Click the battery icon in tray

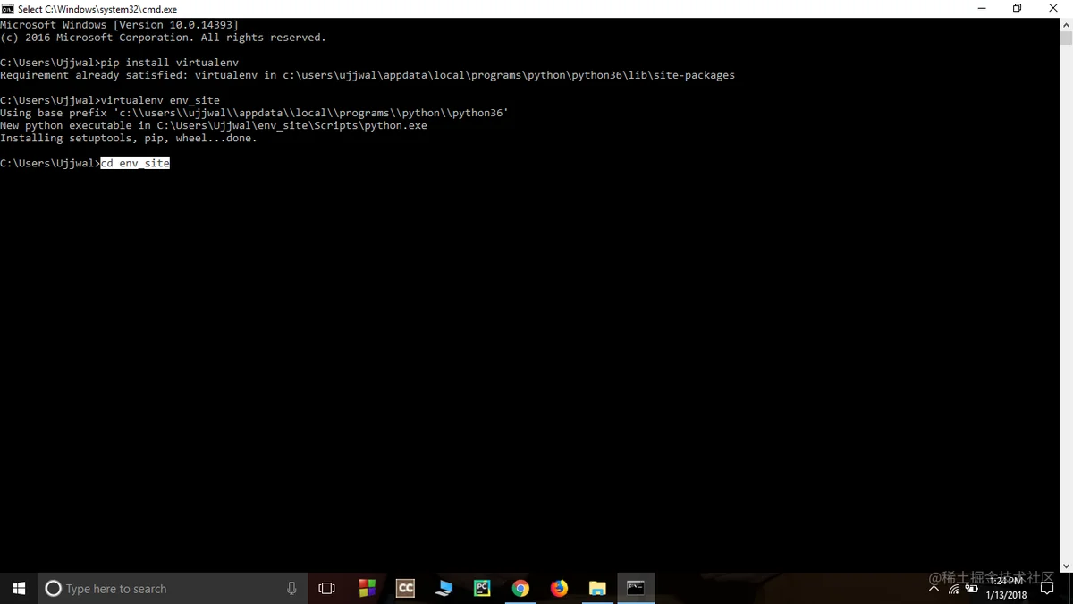click(971, 589)
